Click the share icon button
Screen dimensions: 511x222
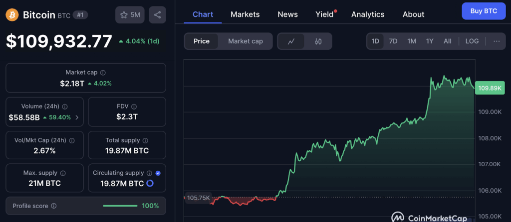click(157, 15)
